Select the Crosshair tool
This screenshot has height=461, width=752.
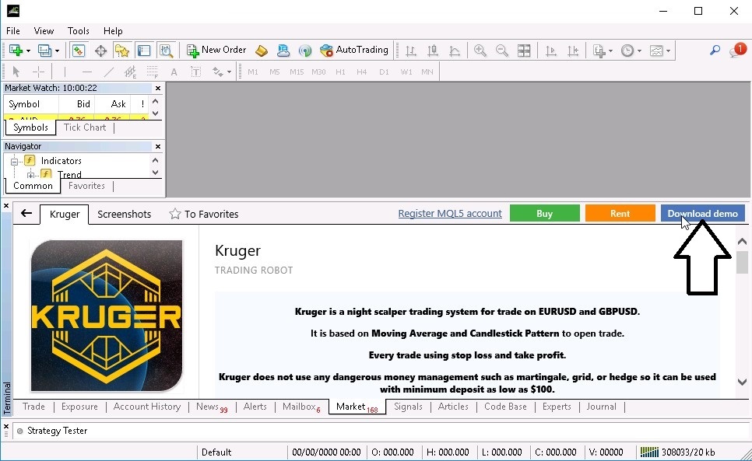point(38,72)
